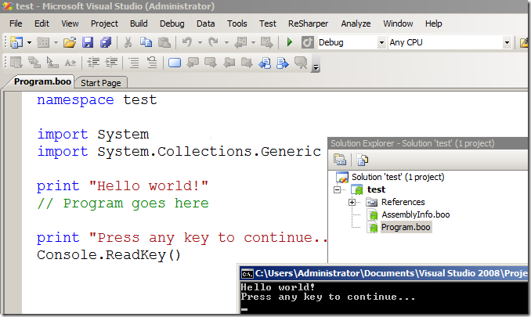Viewport: 531px width, 317px height.
Task: Expand the References folder node
Action: (x=352, y=202)
